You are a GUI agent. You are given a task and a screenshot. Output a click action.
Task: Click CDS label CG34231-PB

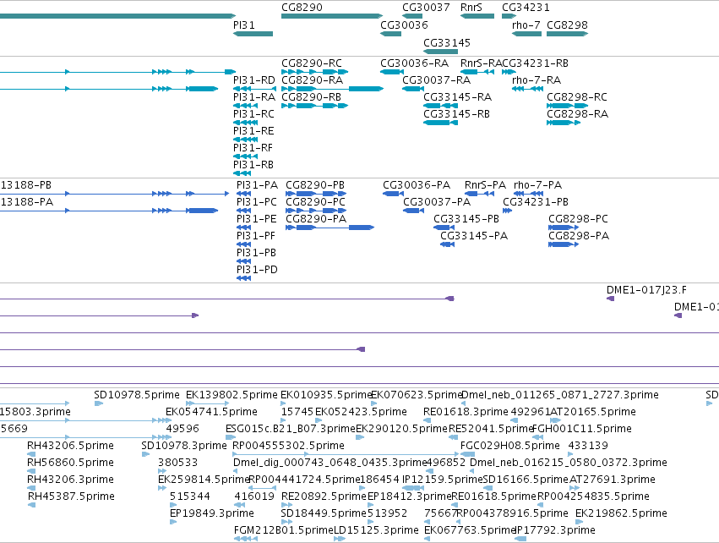pyautogui.click(x=536, y=202)
